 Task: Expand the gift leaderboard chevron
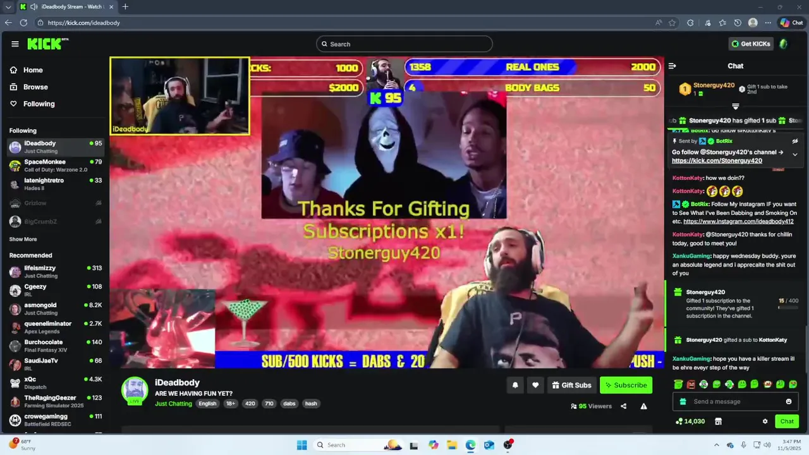(x=735, y=106)
